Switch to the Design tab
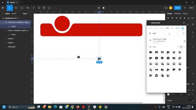This screenshot has width=196, height=110. [x=170, y=13]
